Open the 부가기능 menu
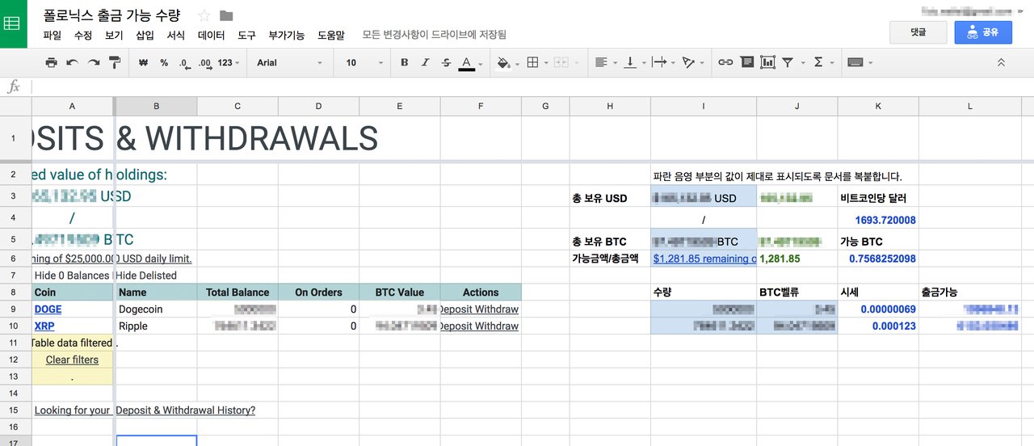 (x=287, y=35)
